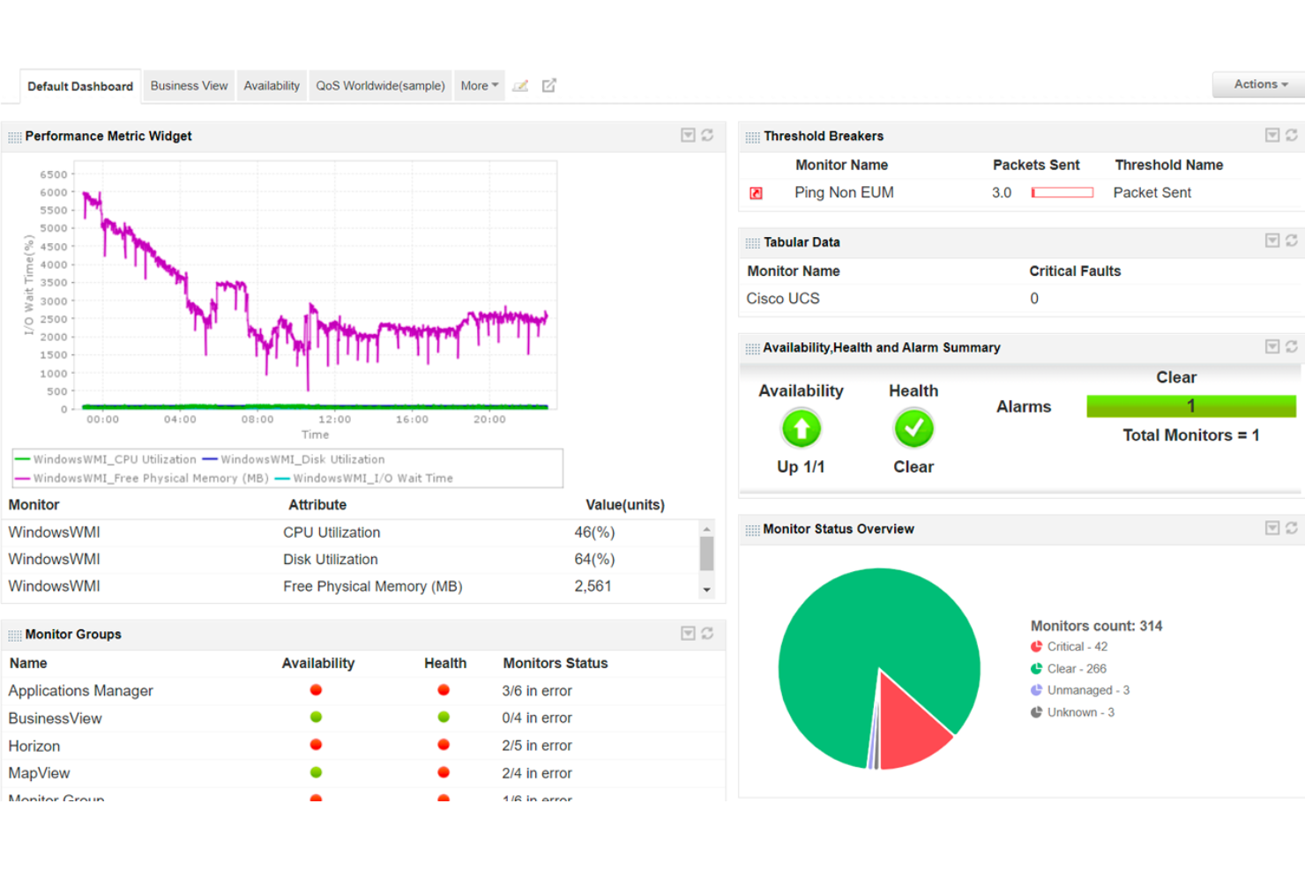
Task: Click the red alert icon beside Ping Non EUM
Action: [x=756, y=192]
